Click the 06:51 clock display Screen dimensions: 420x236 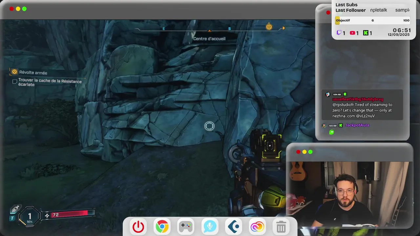[402, 30]
